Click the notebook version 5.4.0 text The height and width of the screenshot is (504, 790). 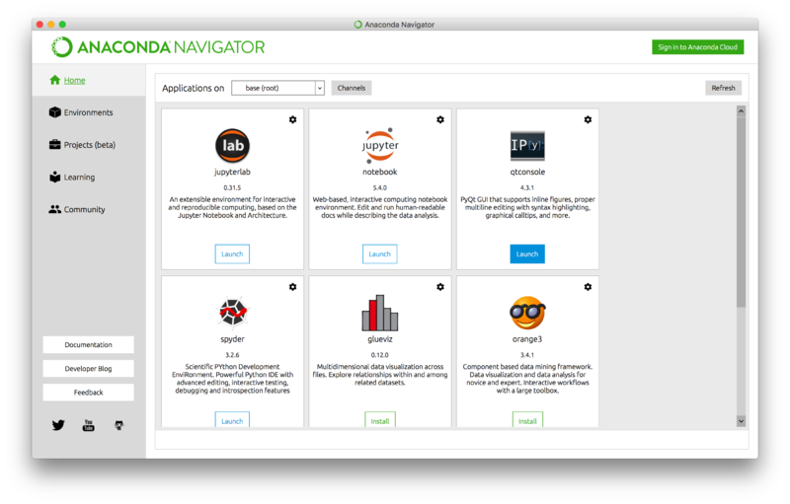click(x=380, y=187)
